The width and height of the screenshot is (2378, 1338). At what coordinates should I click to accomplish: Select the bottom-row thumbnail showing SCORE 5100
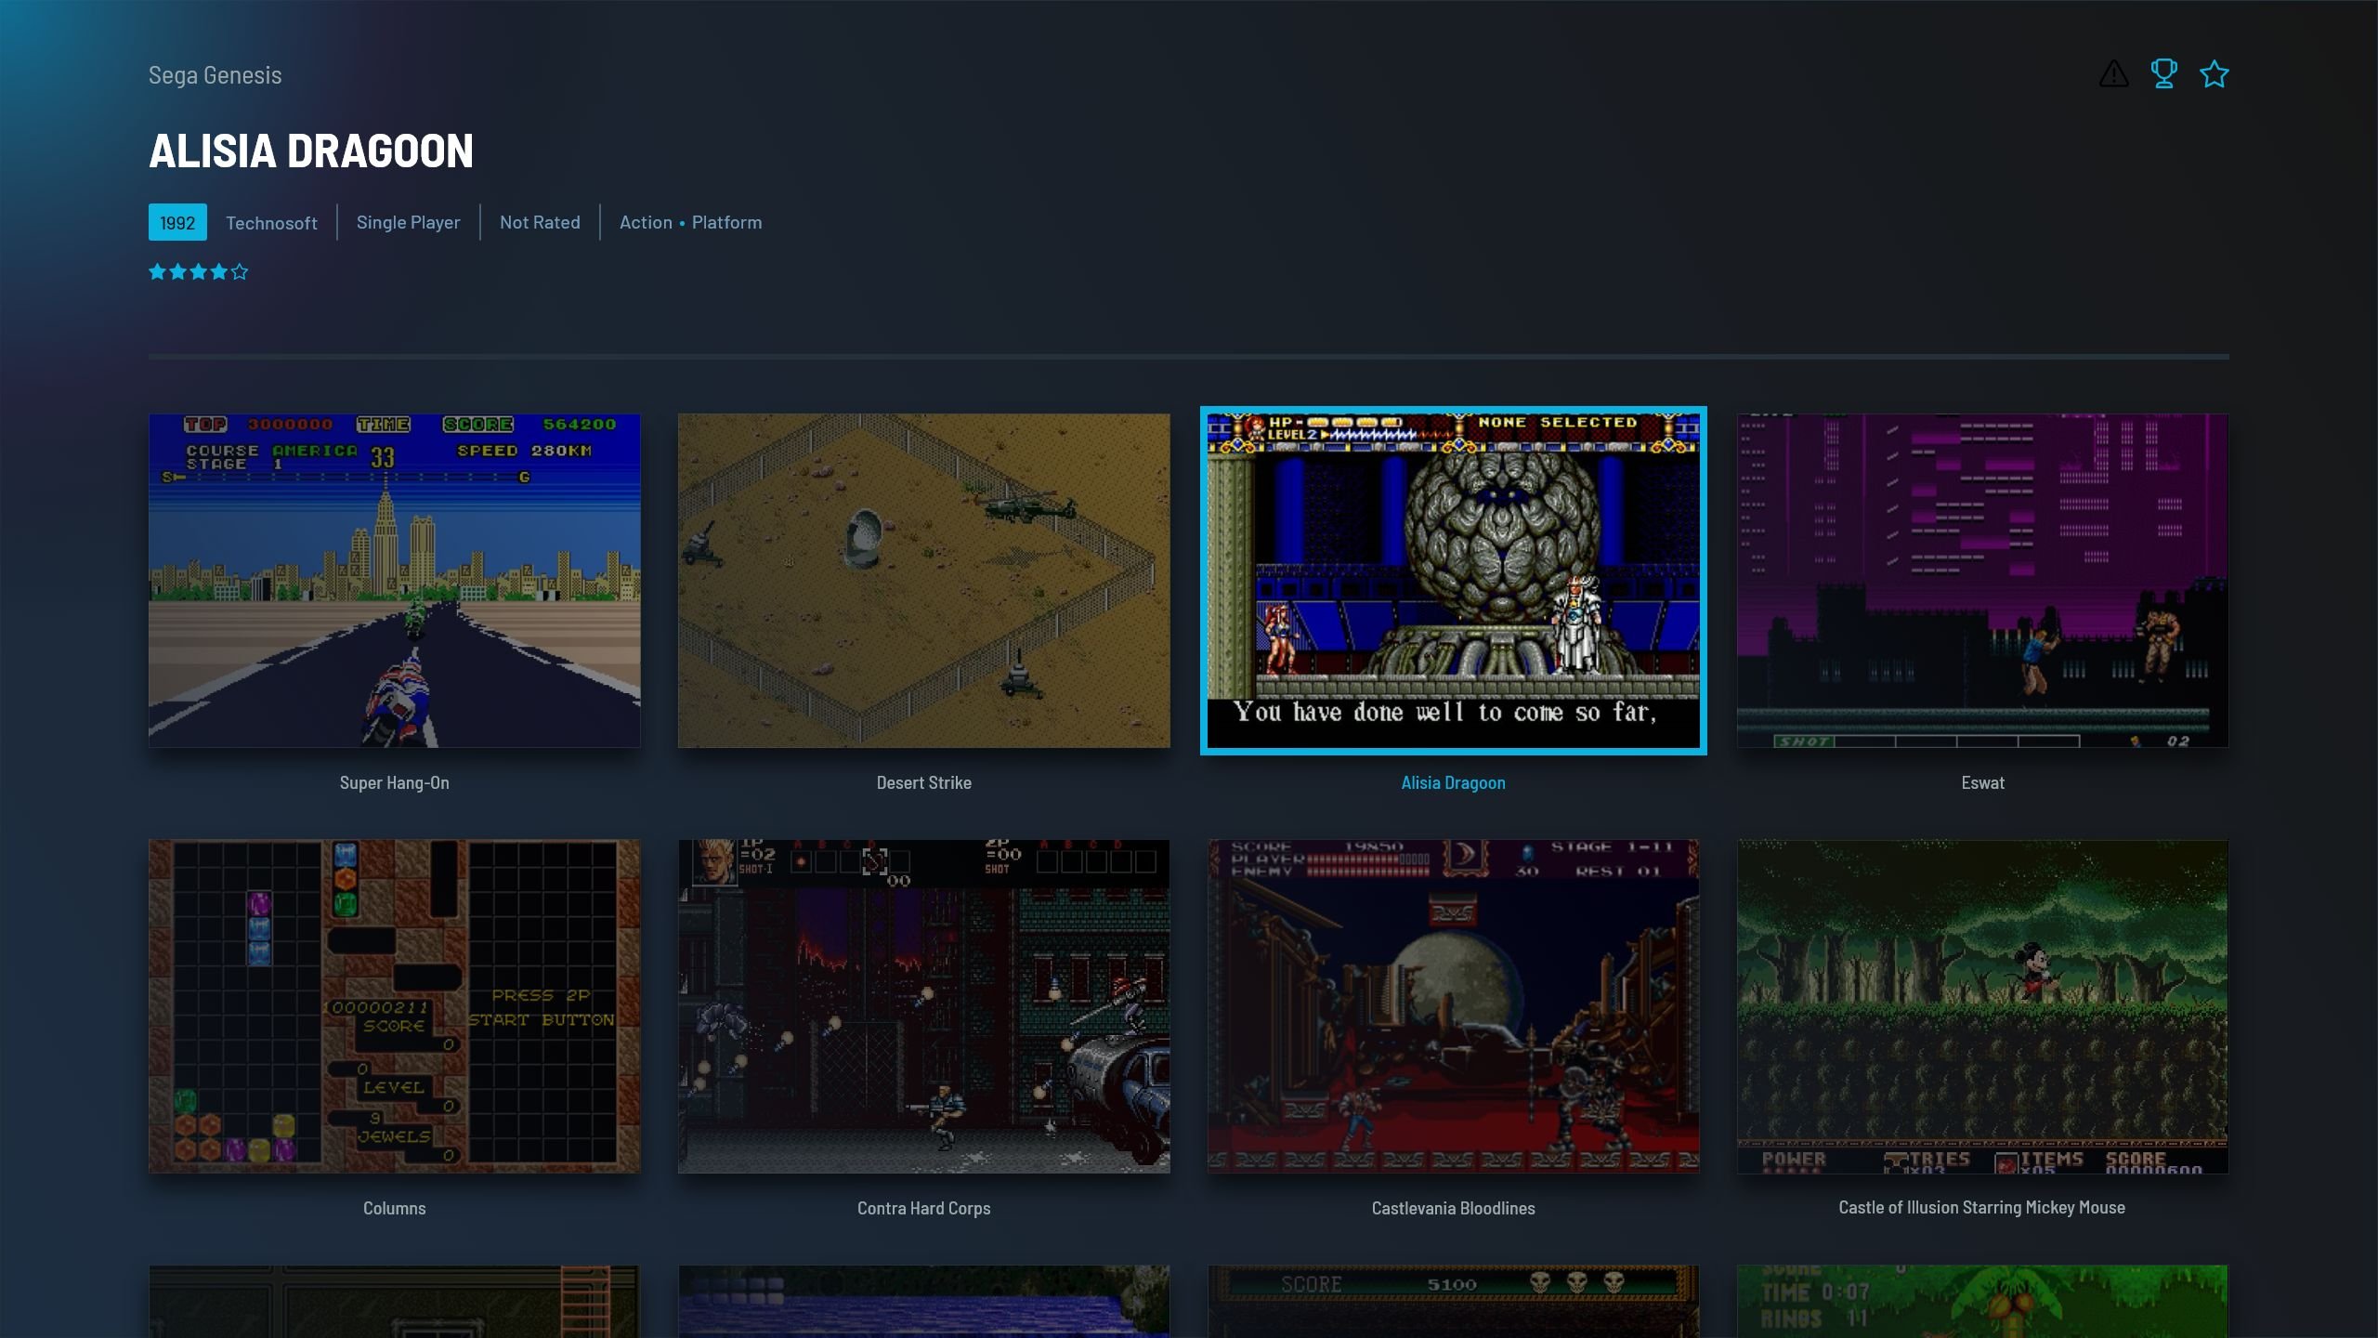[1454, 1302]
